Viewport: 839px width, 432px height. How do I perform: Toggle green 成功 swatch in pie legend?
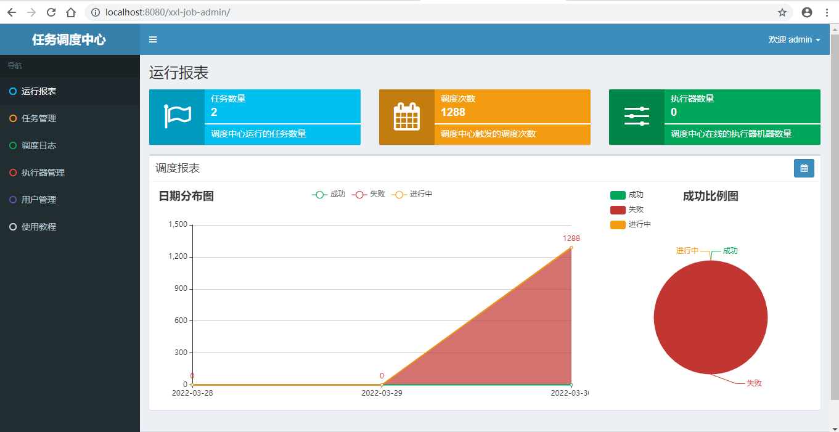618,195
